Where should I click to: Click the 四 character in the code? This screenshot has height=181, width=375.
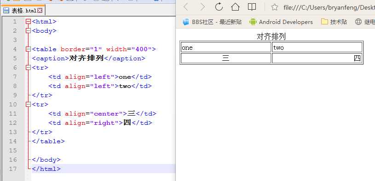pyautogui.click(x=127, y=123)
